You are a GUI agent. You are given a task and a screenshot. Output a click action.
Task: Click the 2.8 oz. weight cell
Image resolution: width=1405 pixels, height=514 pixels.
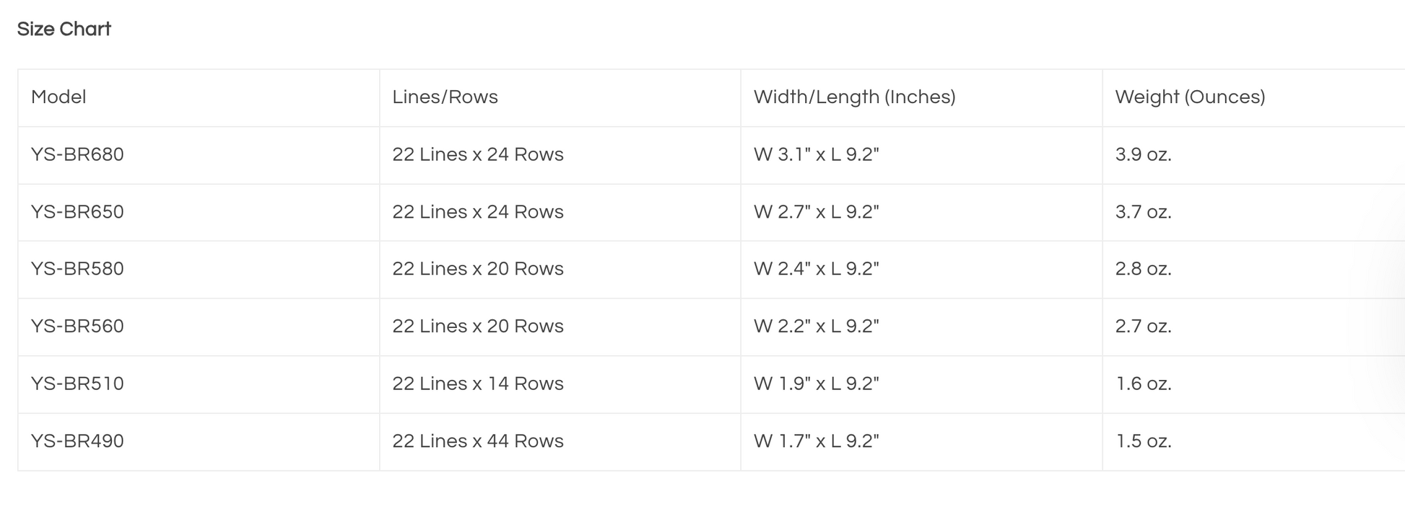(x=1143, y=269)
